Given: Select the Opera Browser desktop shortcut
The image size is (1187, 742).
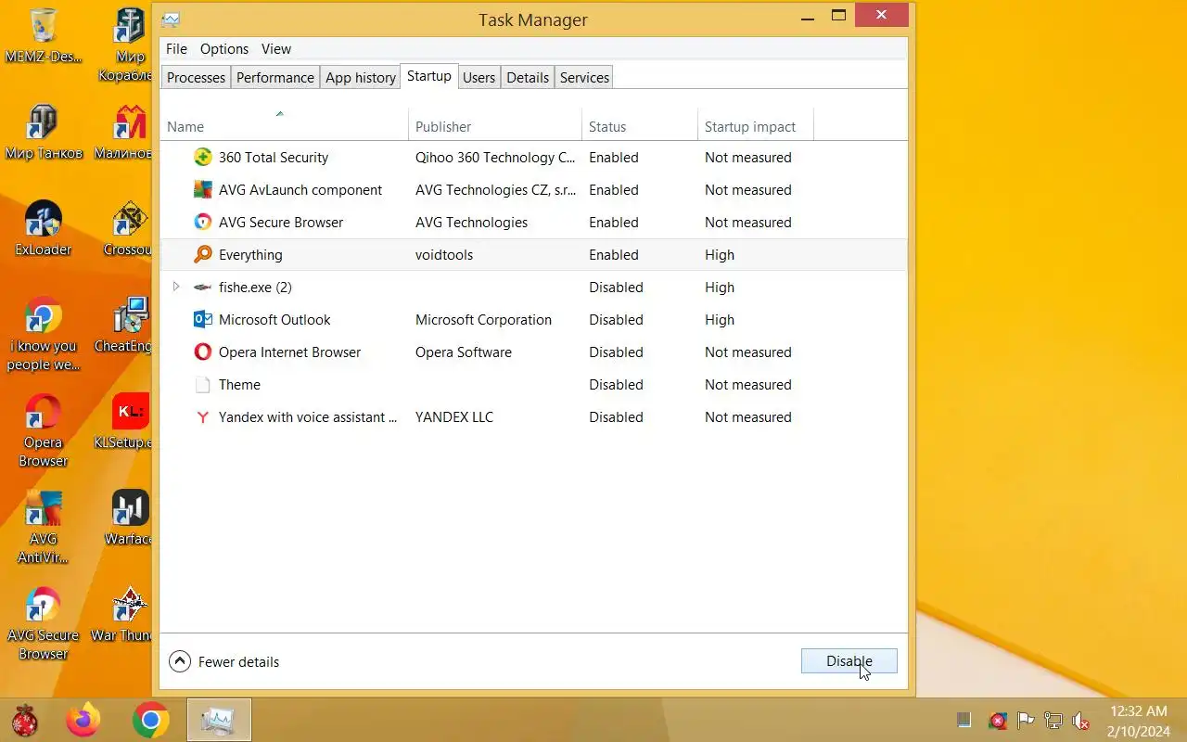Looking at the screenshot, I should pyautogui.click(x=44, y=430).
